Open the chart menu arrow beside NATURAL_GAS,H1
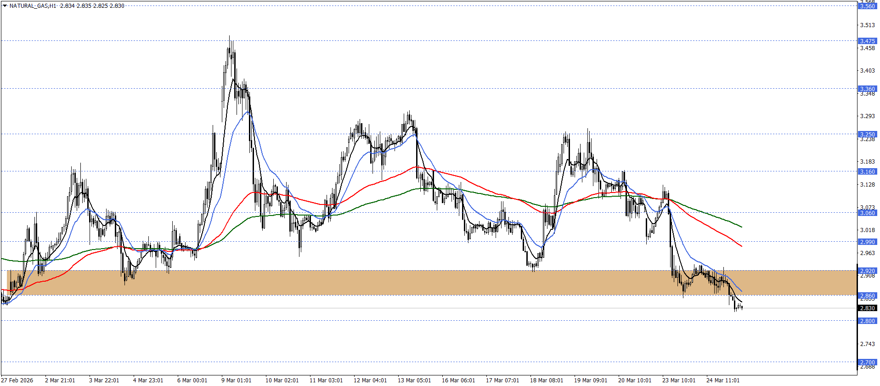 point(5,6)
